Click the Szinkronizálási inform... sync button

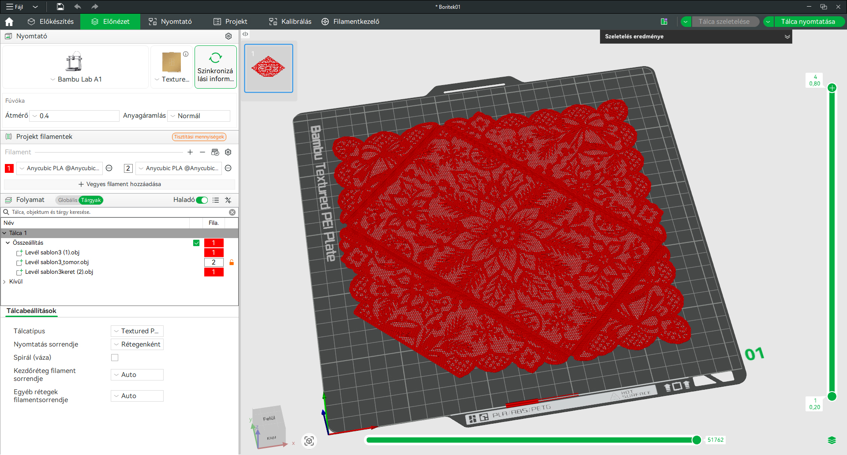(x=216, y=67)
